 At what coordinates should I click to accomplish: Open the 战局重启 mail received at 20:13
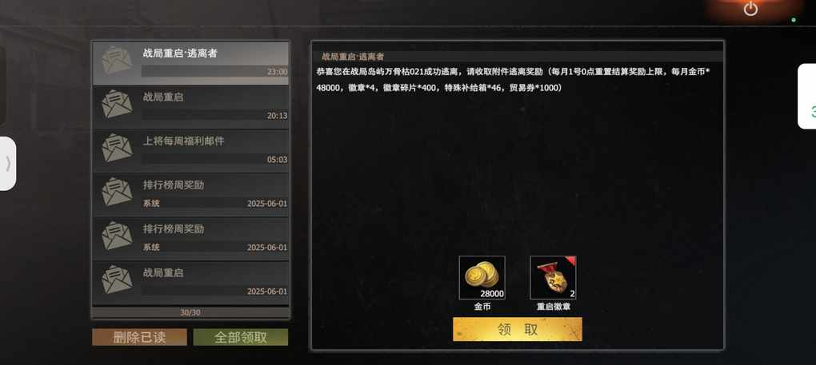(x=190, y=107)
